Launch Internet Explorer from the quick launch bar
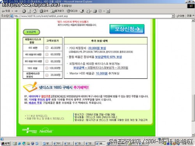This screenshot has height=146, width=195. coord(19,144)
